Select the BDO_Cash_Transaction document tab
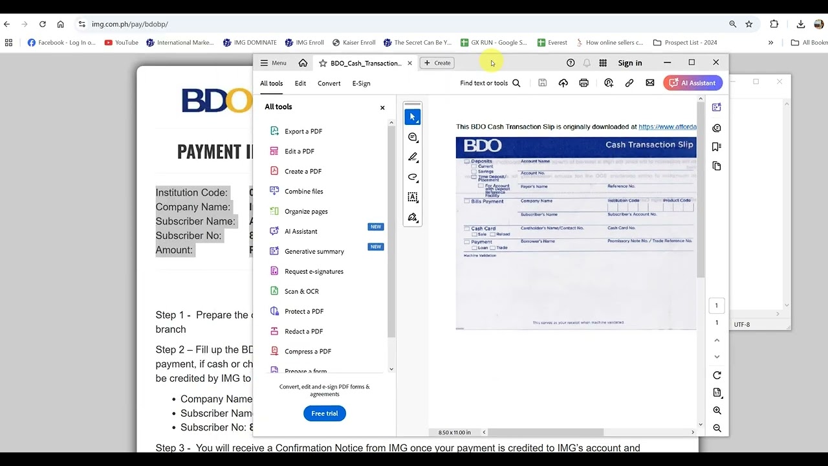Image resolution: width=828 pixels, height=466 pixels. pos(365,63)
